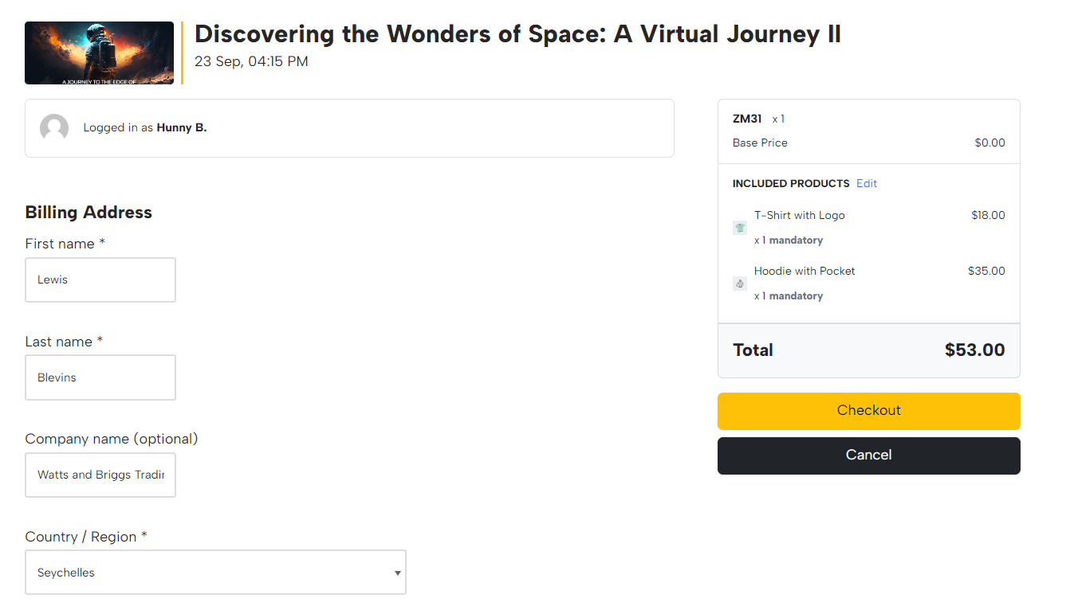
Task: Click the logged-in username Hunny B.
Action: point(181,127)
